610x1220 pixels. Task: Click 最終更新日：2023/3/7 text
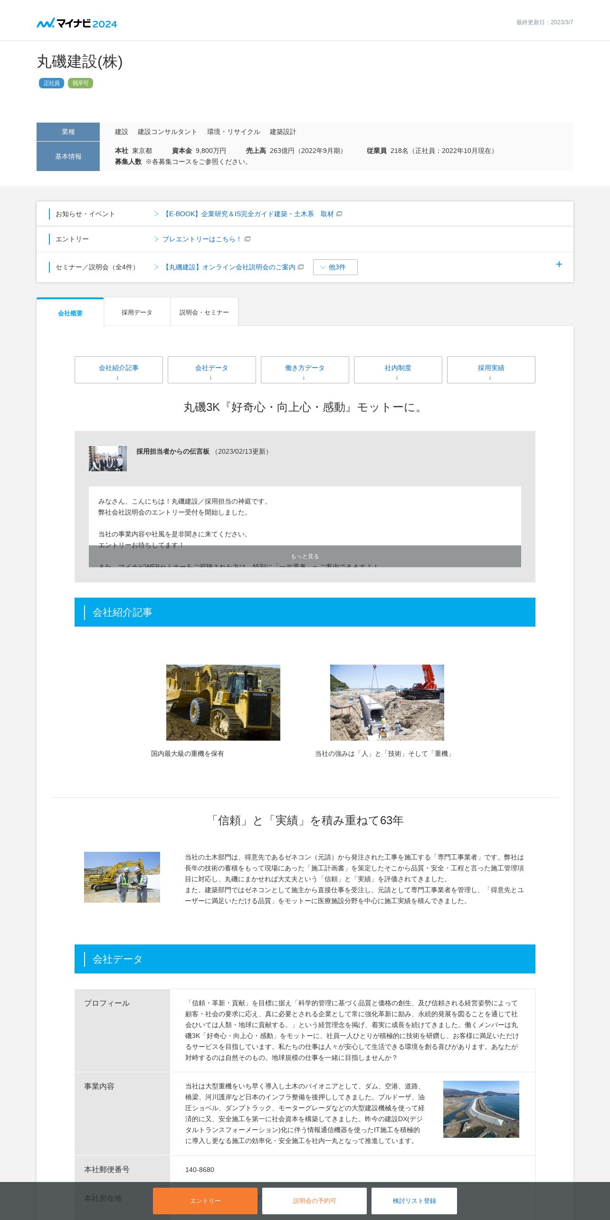(544, 22)
